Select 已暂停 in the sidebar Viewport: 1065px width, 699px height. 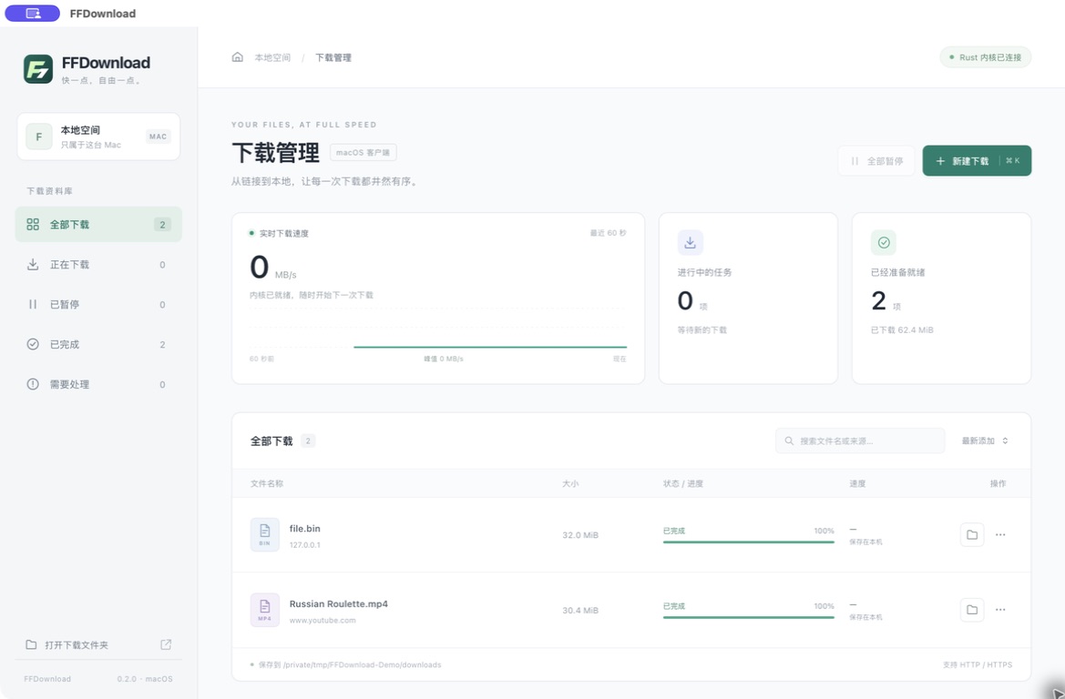pos(98,305)
